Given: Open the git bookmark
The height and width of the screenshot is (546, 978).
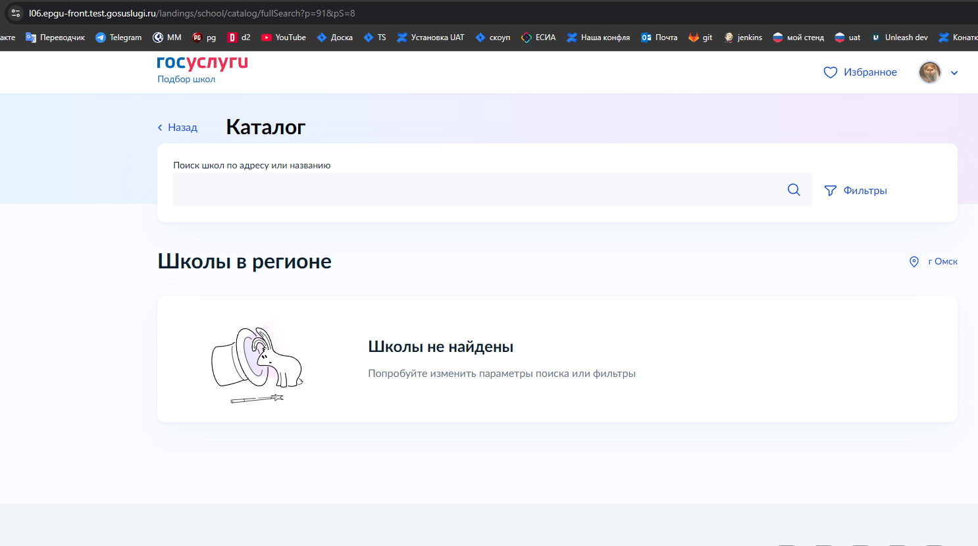Looking at the screenshot, I should 700,37.
